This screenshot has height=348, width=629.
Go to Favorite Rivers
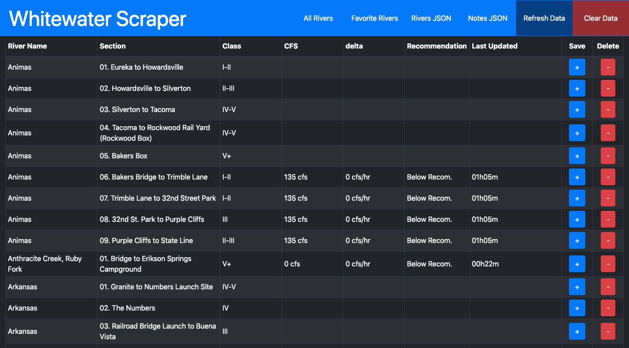tap(375, 18)
